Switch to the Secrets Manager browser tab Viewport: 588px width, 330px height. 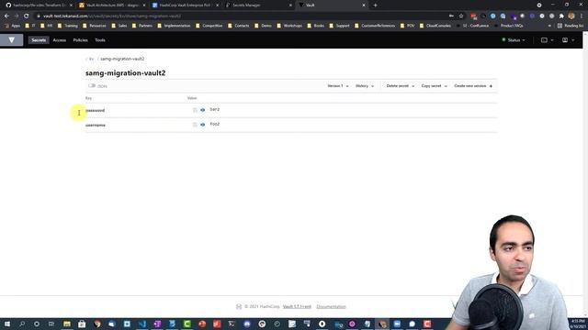[x=258, y=5]
